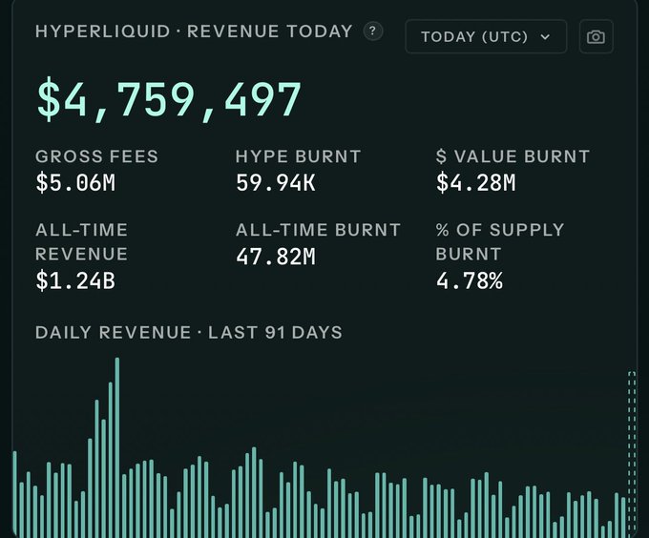Click the 47.82M all-time burnt value

[276, 257]
